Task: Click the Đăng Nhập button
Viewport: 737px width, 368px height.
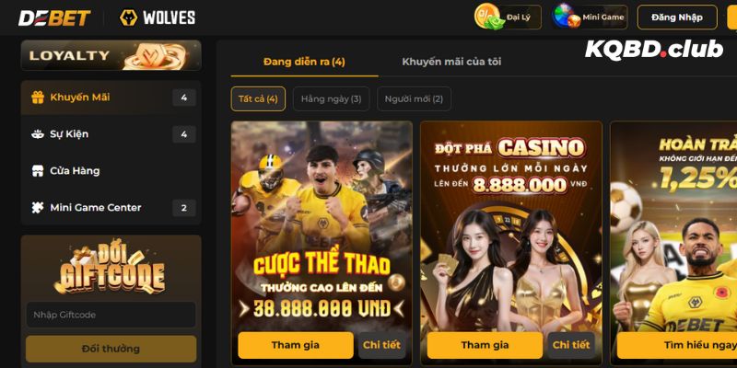Action: [677, 17]
